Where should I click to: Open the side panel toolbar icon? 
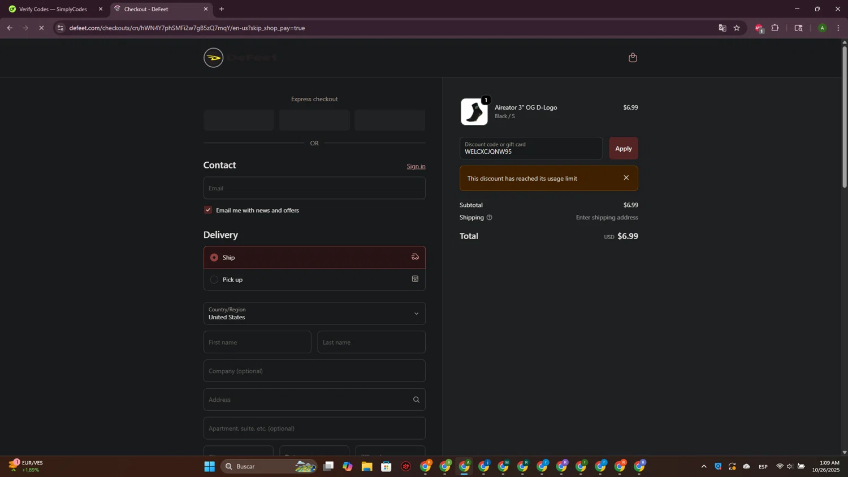798,28
